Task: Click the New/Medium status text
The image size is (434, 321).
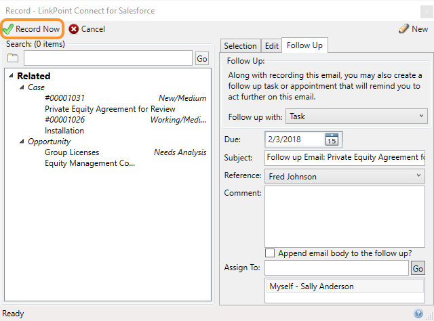Action: coord(182,98)
